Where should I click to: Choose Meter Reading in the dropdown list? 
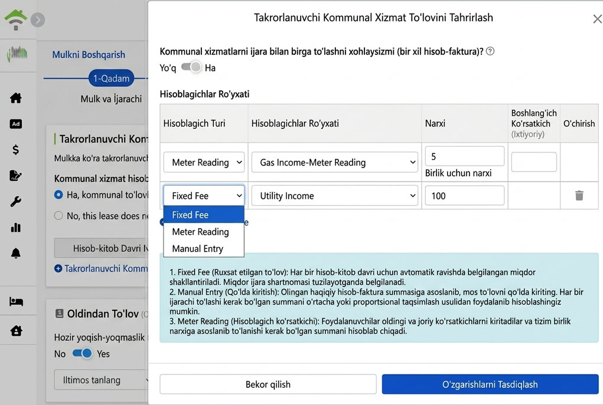204,232
